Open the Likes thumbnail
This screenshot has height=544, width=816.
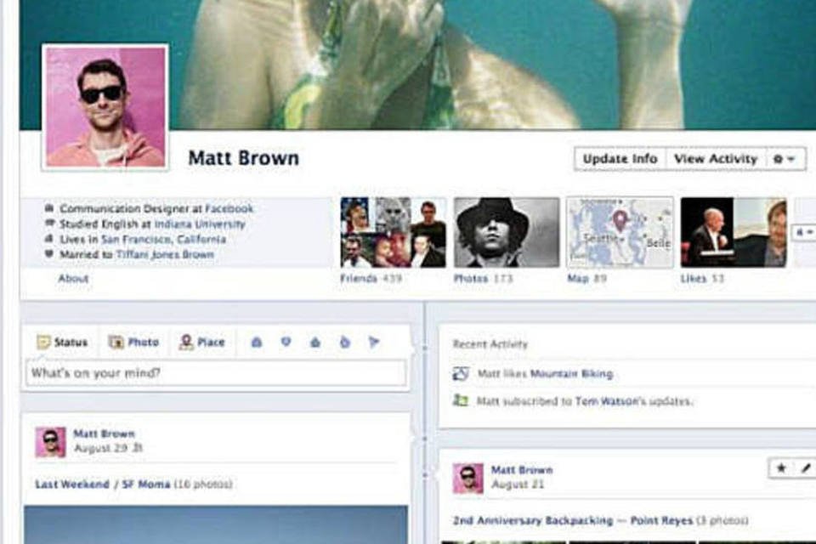734,232
